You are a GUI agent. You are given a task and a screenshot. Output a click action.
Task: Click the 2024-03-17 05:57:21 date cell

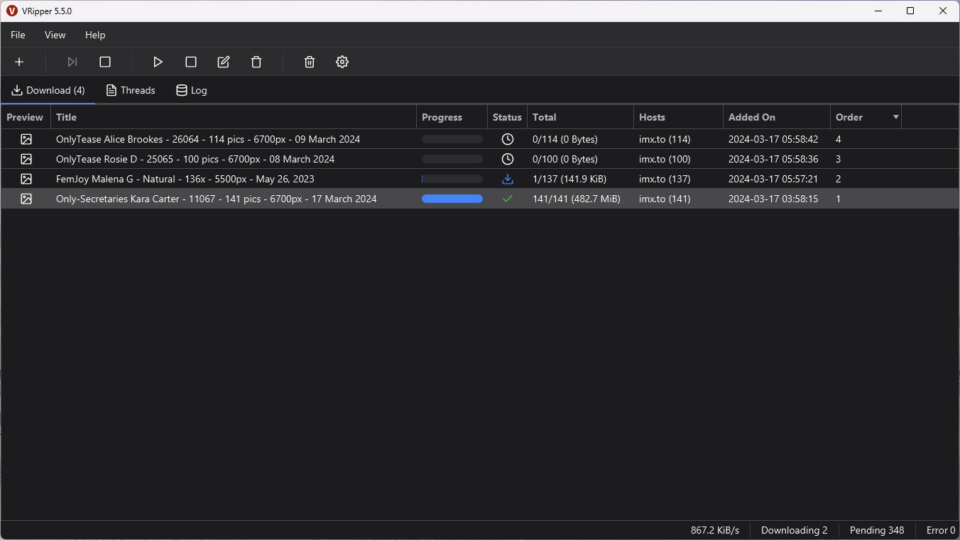(x=773, y=179)
